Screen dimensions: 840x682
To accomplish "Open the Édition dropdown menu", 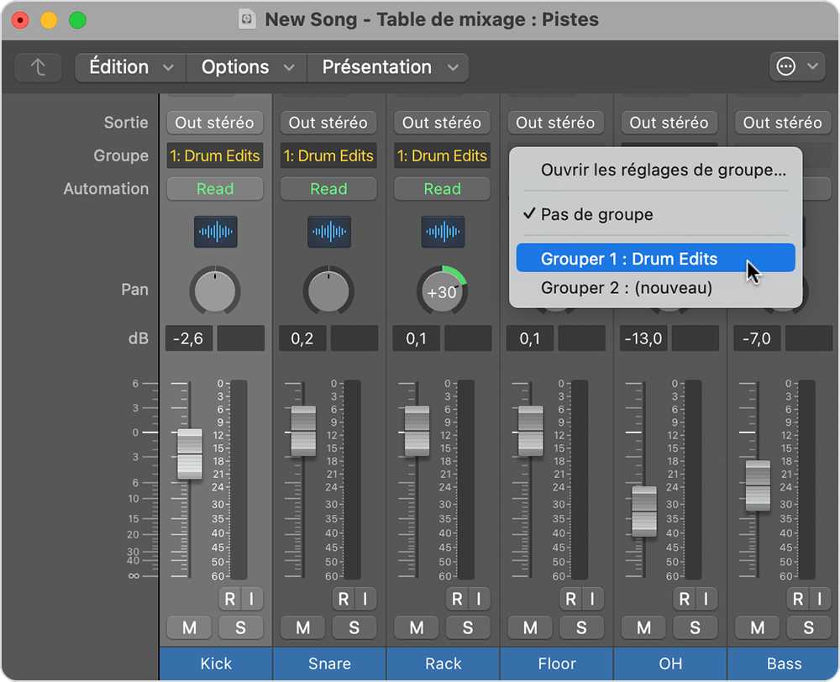I will [129, 67].
